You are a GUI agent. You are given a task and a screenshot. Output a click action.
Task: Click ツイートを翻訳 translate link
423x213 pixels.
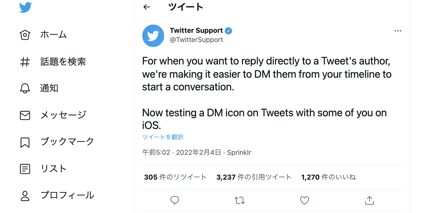pos(163,137)
